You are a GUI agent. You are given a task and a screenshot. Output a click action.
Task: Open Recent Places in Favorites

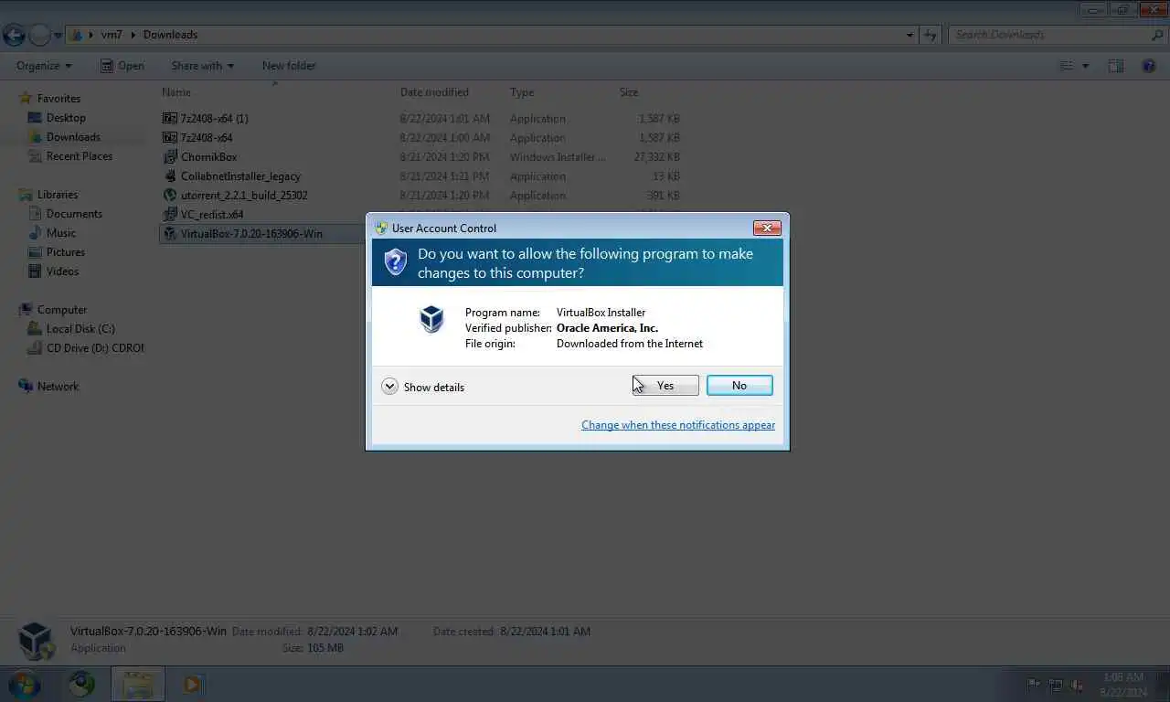(80, 156)
